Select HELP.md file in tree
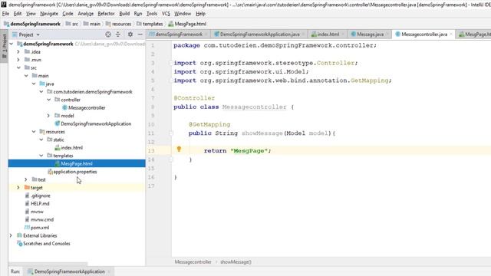 40,204
